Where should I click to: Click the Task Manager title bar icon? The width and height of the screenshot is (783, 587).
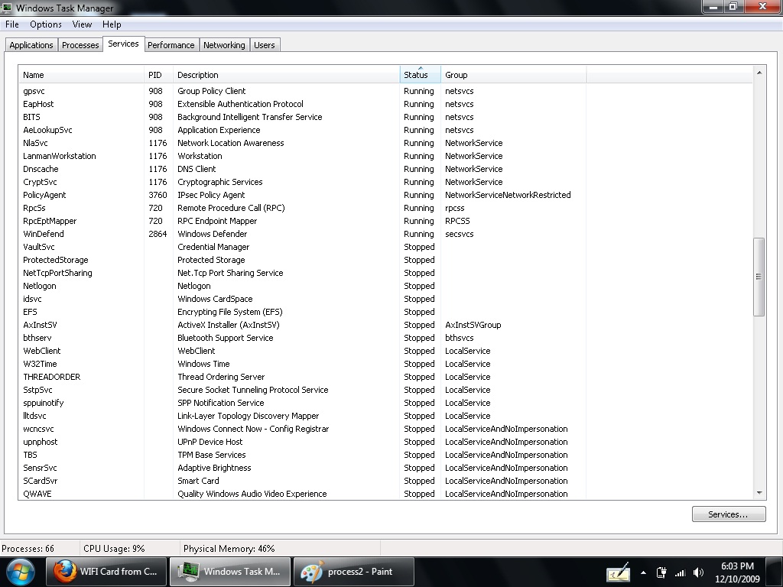[x=6, y=8]
